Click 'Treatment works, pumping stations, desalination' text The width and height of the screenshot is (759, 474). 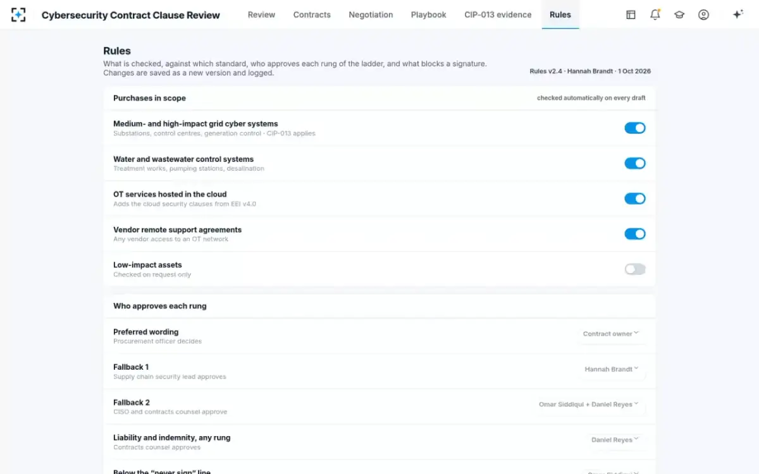tap(188, 169)
